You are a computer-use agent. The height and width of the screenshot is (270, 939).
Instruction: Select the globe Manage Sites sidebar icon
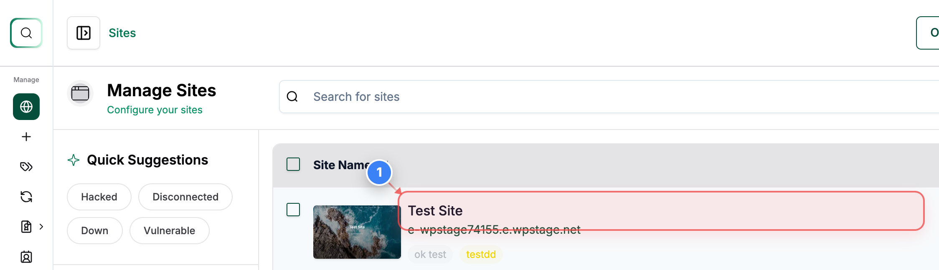click(x=26, y=107)
